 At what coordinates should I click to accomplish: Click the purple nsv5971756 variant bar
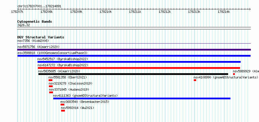tap(134, 50)
